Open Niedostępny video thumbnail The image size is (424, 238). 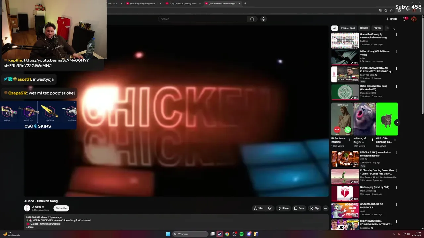[x=345, y=193]
